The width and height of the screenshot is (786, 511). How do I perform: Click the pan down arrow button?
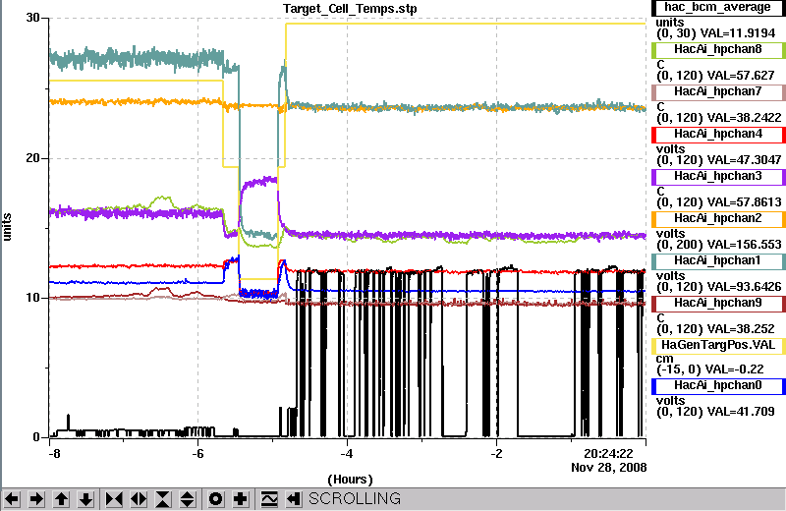pyautogui.click(x=85, y=499)
